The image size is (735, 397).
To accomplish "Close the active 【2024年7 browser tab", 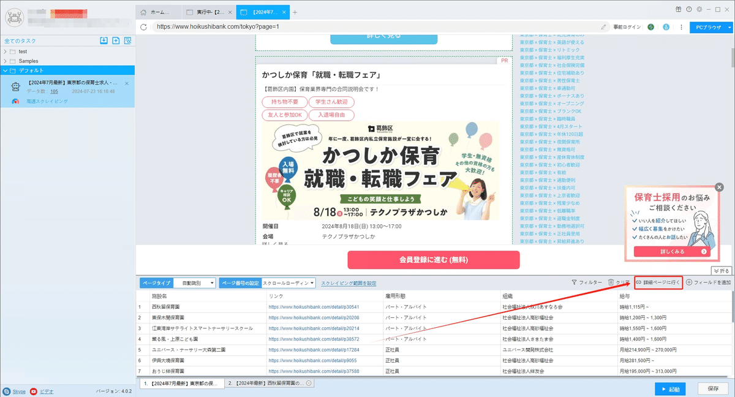I will click(285, 12).
